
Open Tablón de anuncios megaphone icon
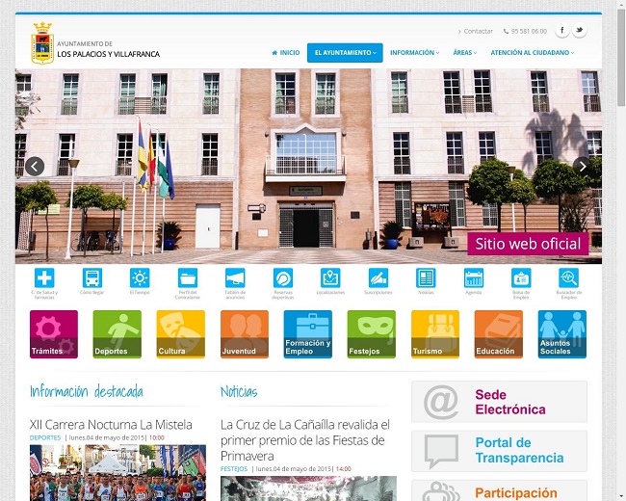pyautogui.click(x=235, y=277)
